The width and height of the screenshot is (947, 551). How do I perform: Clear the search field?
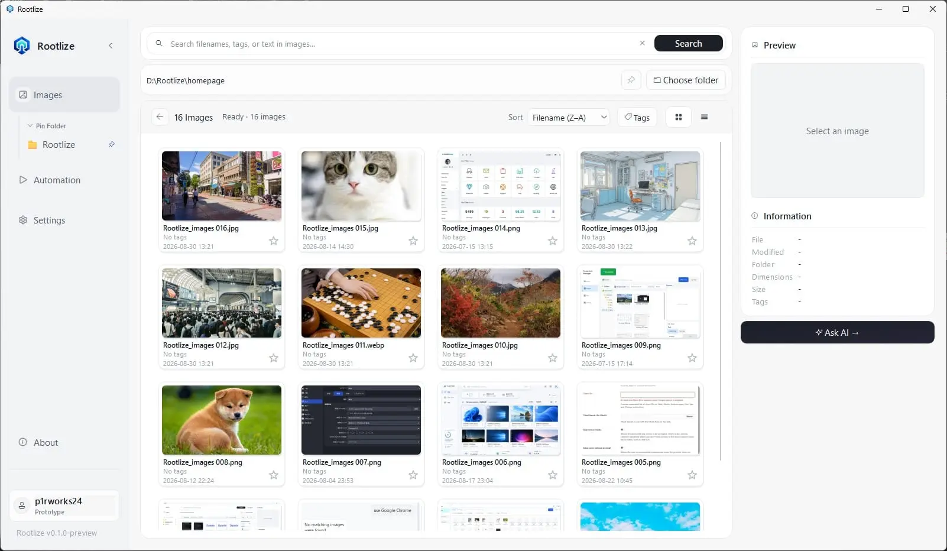click(643, 43)
